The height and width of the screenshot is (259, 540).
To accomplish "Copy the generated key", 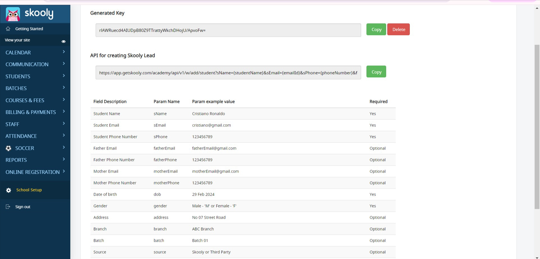I will 376,29.
